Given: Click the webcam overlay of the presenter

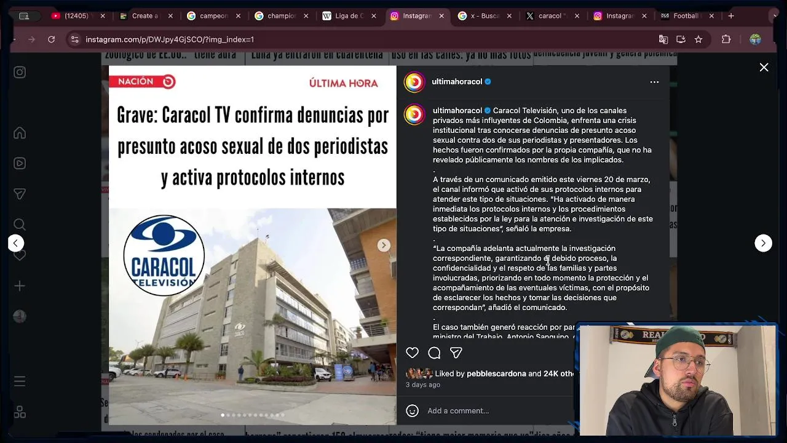Looking at the screenshot, I should click(678, 380).
